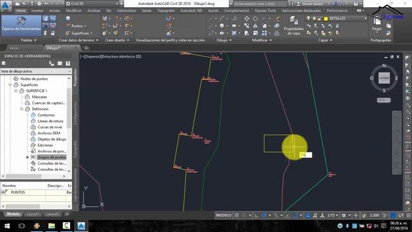Open the Espacio de herramientas toolspace button
The height and width of the screenshot is (232, 412).
pos(21,25)
